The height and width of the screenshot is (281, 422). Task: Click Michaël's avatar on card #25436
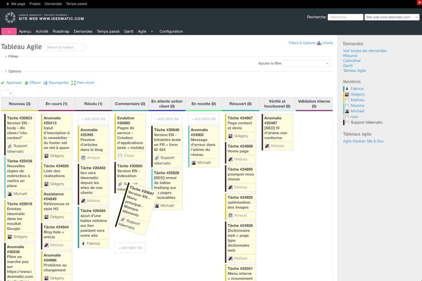pyautogui.click(x=10, y=194)
